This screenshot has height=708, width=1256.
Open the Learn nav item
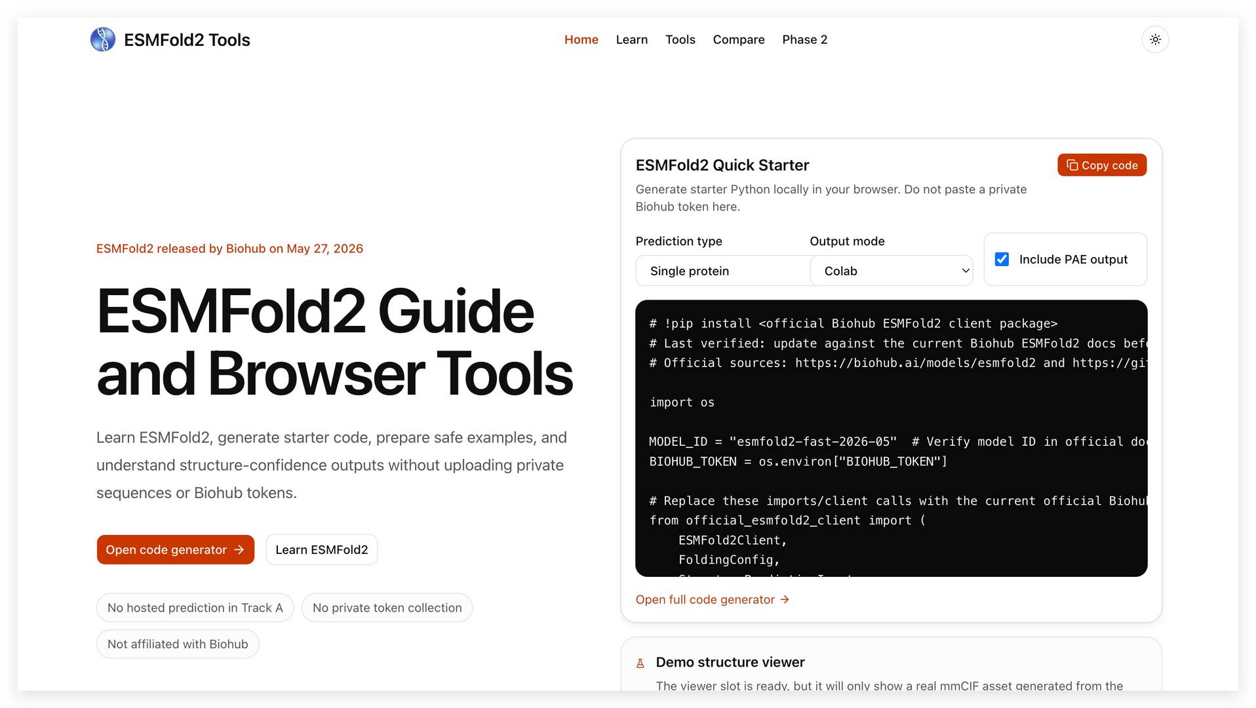pyautogui.click(x=631, y=39)
